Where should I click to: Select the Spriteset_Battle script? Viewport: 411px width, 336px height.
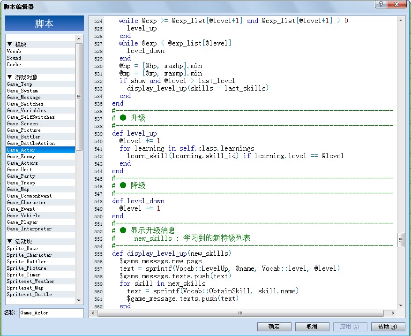coord(41,294)
